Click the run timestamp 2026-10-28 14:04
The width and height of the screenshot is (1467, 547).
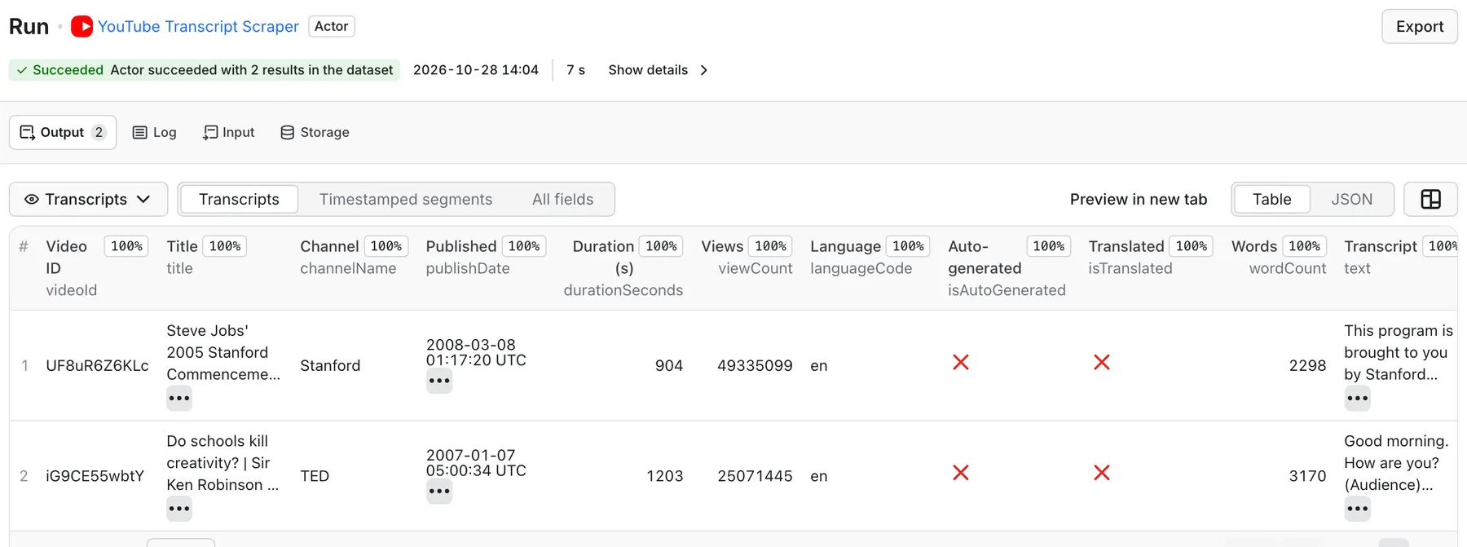click(476, 70)
